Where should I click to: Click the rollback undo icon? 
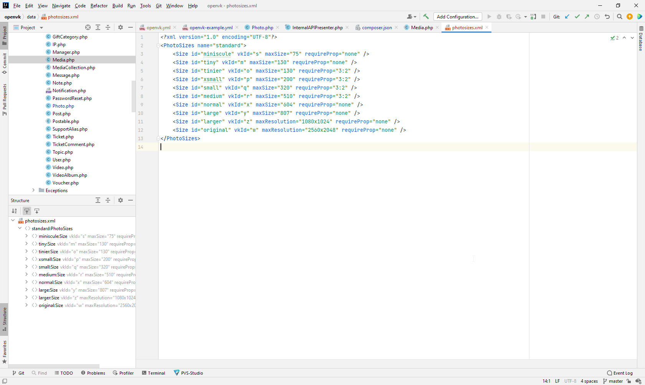click(607, 17)
